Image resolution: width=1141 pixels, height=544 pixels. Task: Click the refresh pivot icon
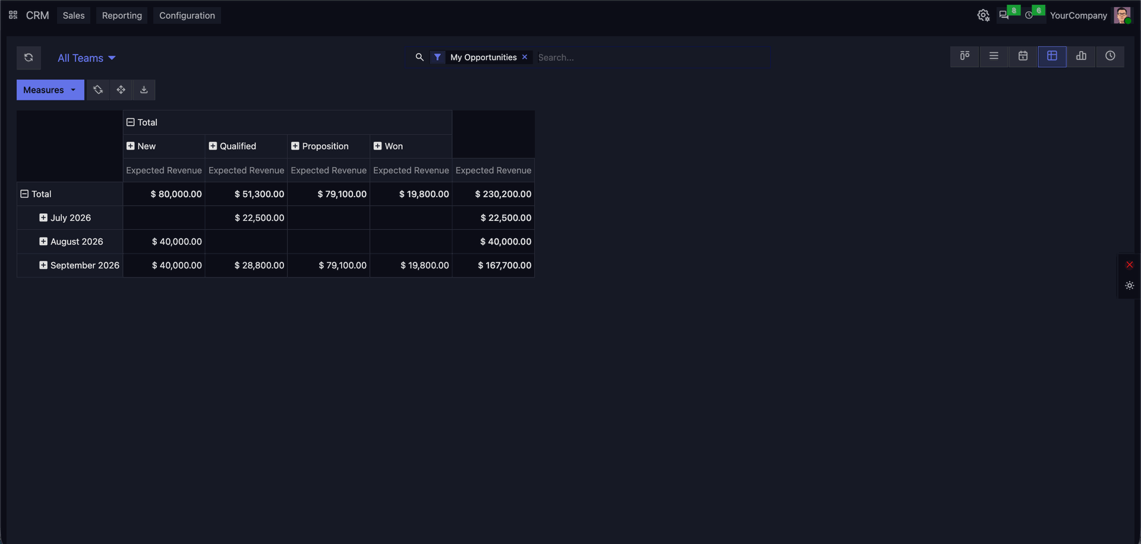(29, 58)
